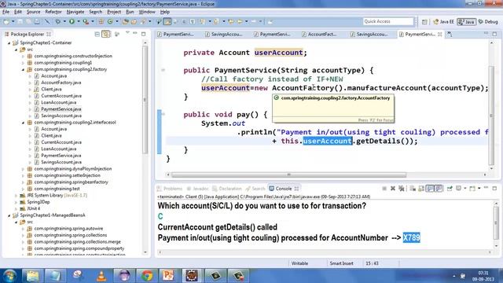Toggle Scroll Lock in console toolbar
The height and width of the screenshot is (283, 503).
[x=421, y=189]
